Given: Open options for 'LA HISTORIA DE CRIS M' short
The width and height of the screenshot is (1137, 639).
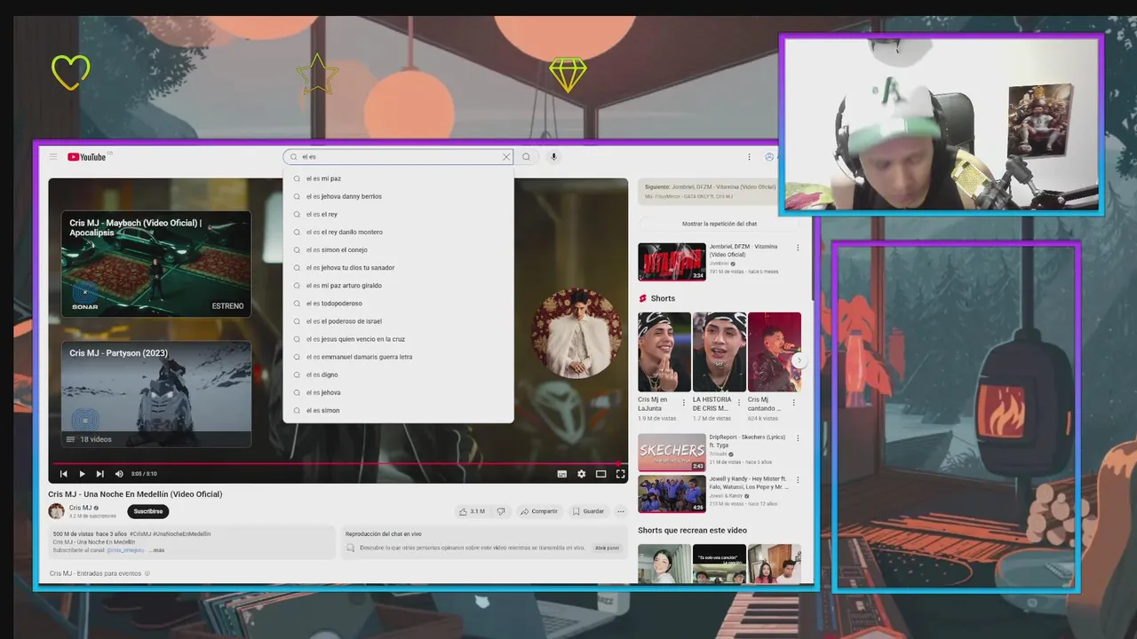Looking at the screenshot, I should point(740,402).
